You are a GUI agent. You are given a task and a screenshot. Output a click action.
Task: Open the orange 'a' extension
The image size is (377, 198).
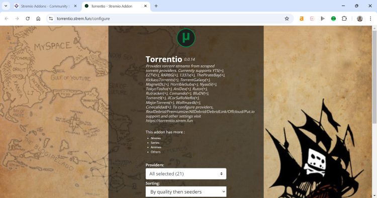301,19
